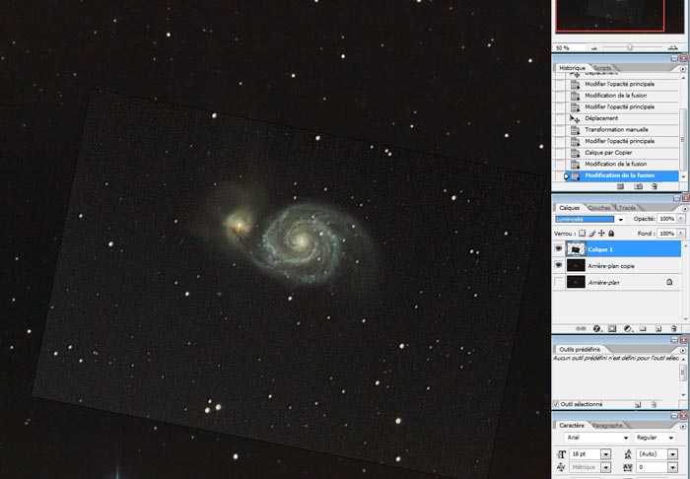Screen dimensions: 690x479
Task: Open the Outils prédéfinis flyout menu
Action: pos(683,351)
